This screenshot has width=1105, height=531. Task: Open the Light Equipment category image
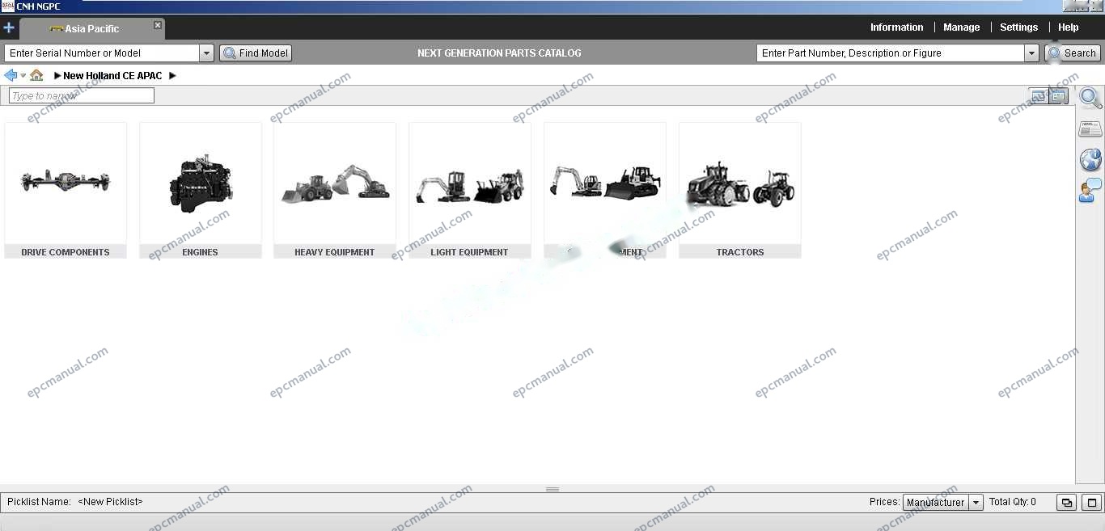pyautogui.click(x=470, y=183)
